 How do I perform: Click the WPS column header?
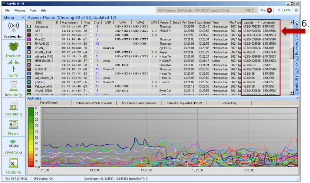153,22
